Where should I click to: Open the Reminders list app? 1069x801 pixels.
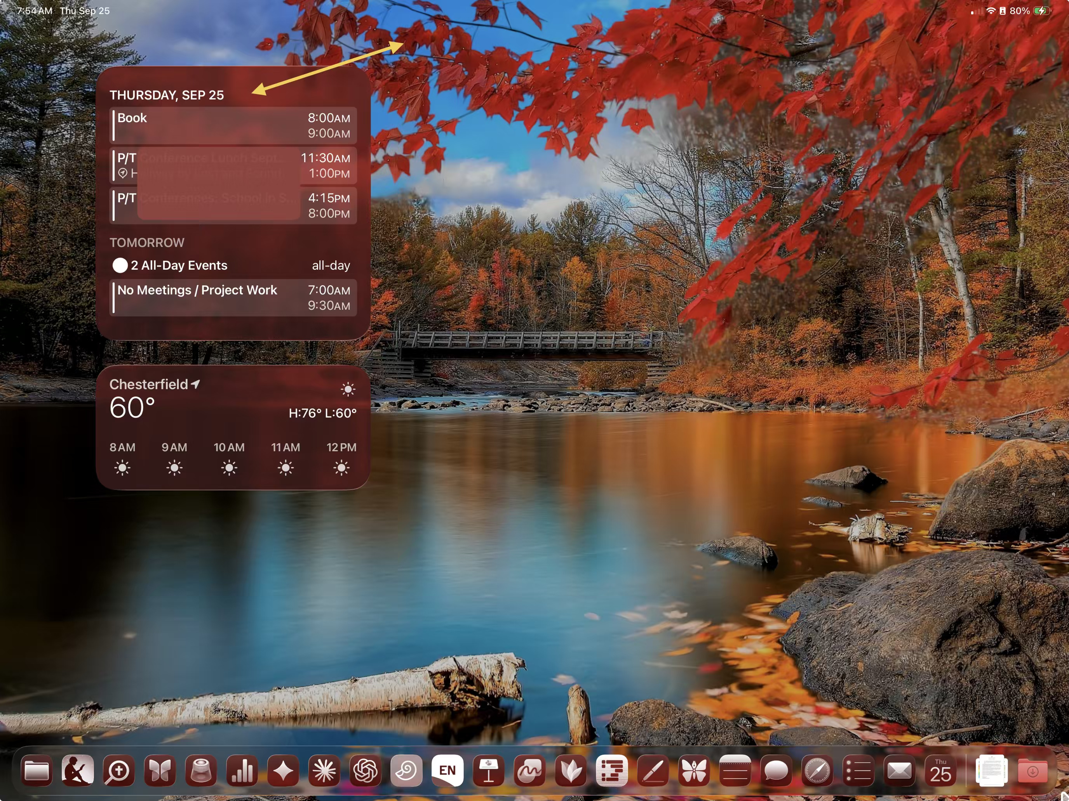[858, 771]
